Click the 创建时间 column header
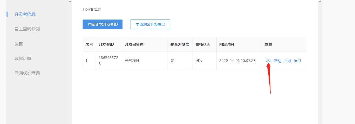The image size is (355, 124). click(239, 44)
